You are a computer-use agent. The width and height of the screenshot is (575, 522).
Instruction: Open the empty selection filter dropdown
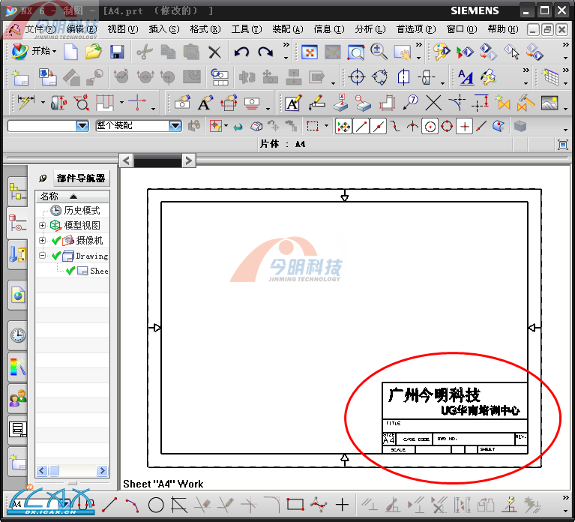coord(82,126)
